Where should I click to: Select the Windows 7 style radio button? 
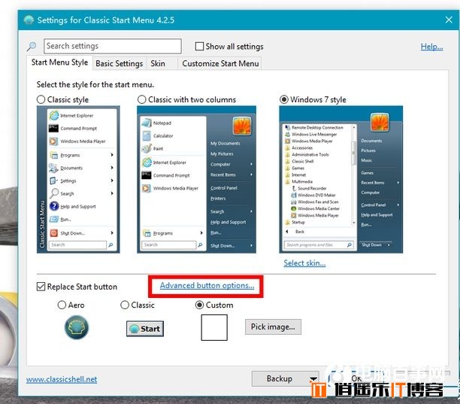(283, 99)
